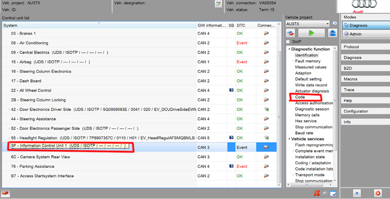
Task: Open the Configuration panel
Action: pos(365,112)
